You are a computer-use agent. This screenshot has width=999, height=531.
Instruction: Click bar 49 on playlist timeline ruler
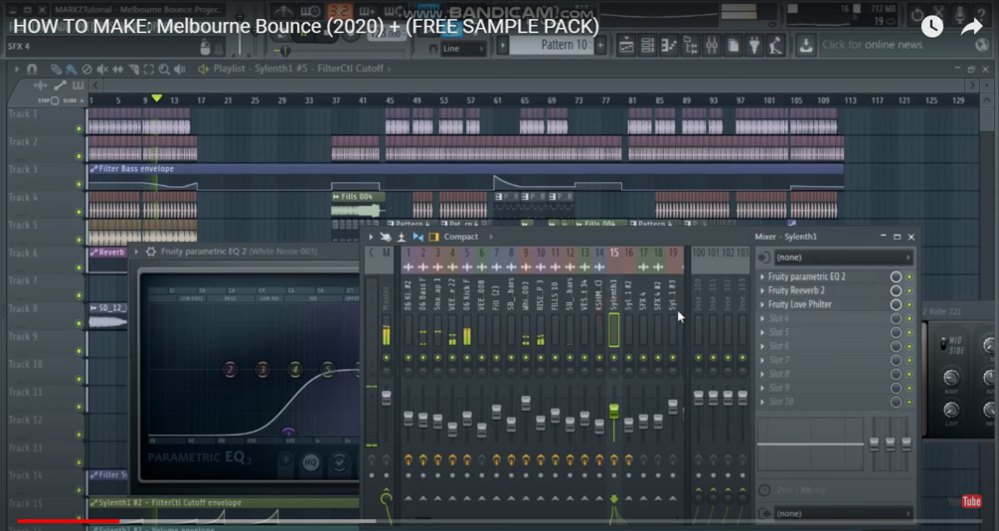pyautogui.click(x=416, y=100)
